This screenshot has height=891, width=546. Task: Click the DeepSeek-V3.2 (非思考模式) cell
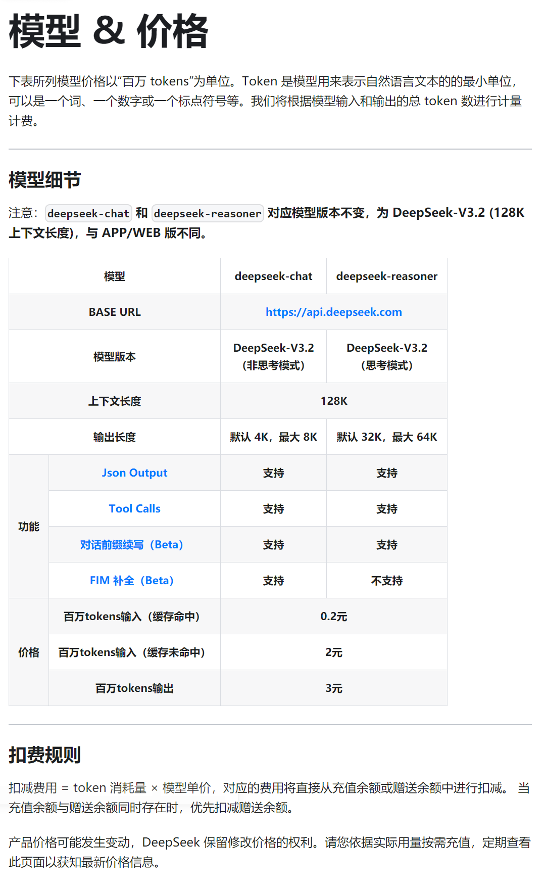tap(273, 357)
